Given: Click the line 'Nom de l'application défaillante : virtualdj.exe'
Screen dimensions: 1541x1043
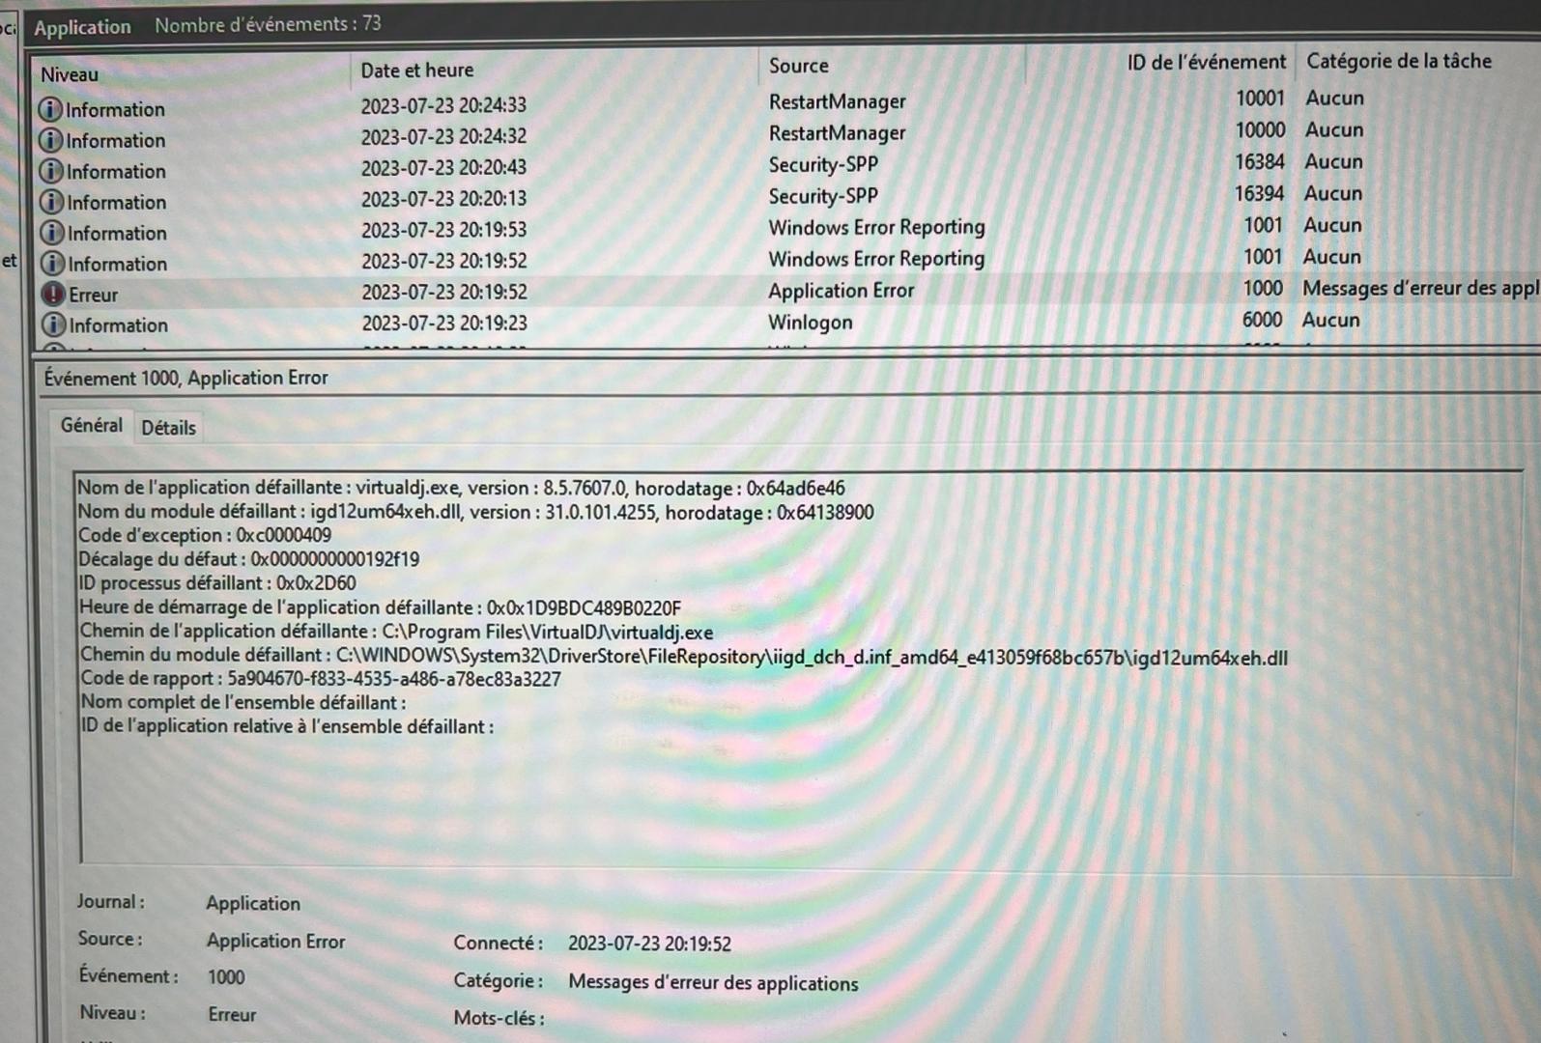Looking at the screenshot, I should [461, 488].
